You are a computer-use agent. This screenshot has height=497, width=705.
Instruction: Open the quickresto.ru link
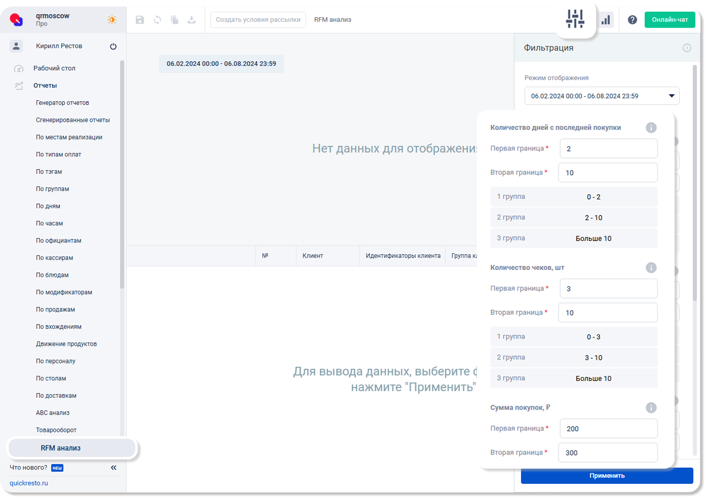[x=29, y=483]
